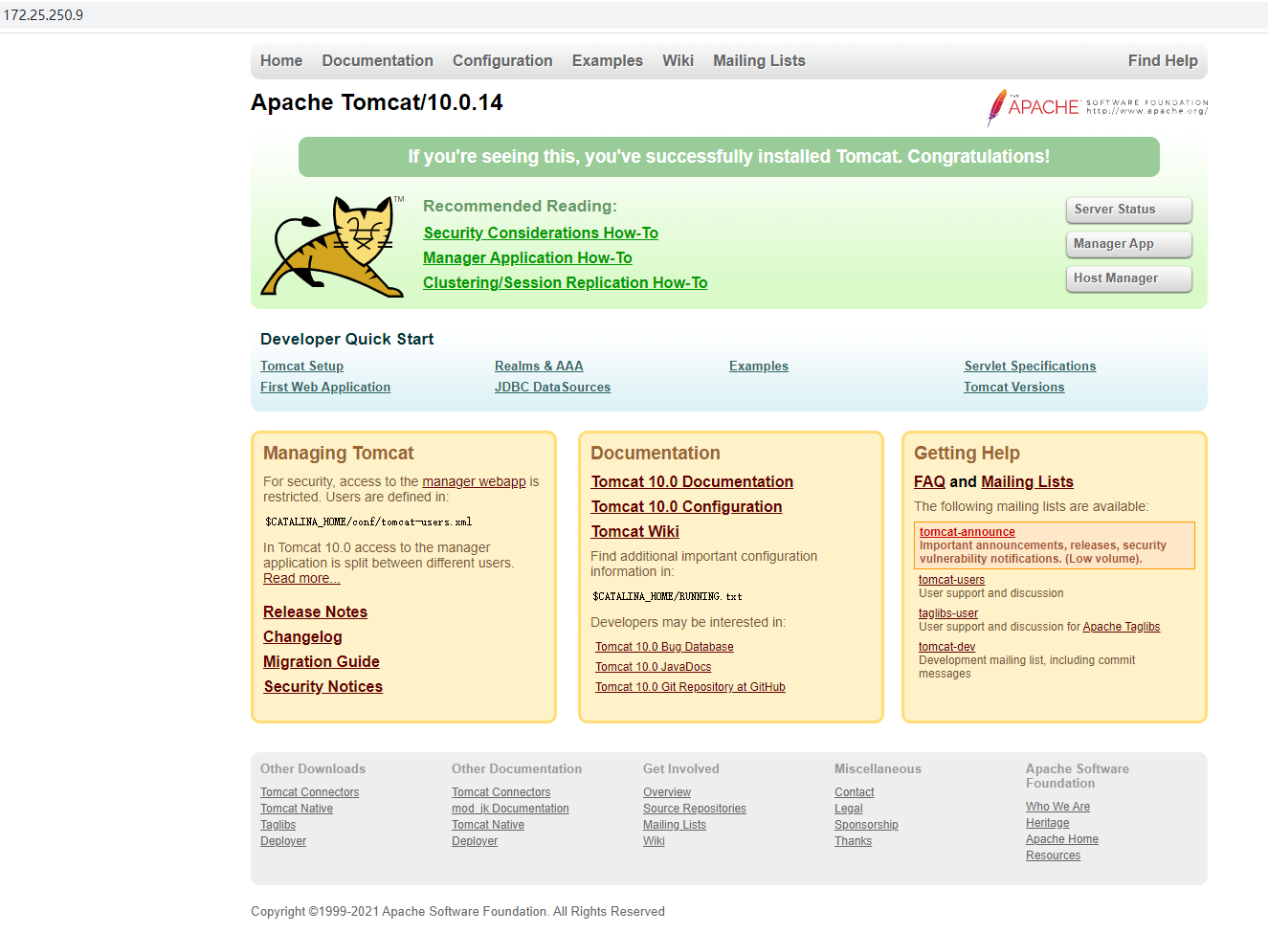Open Mailing Lists in the top navigation bar
This screenshot has height=933, width=1268.
[x=759, y=60]
